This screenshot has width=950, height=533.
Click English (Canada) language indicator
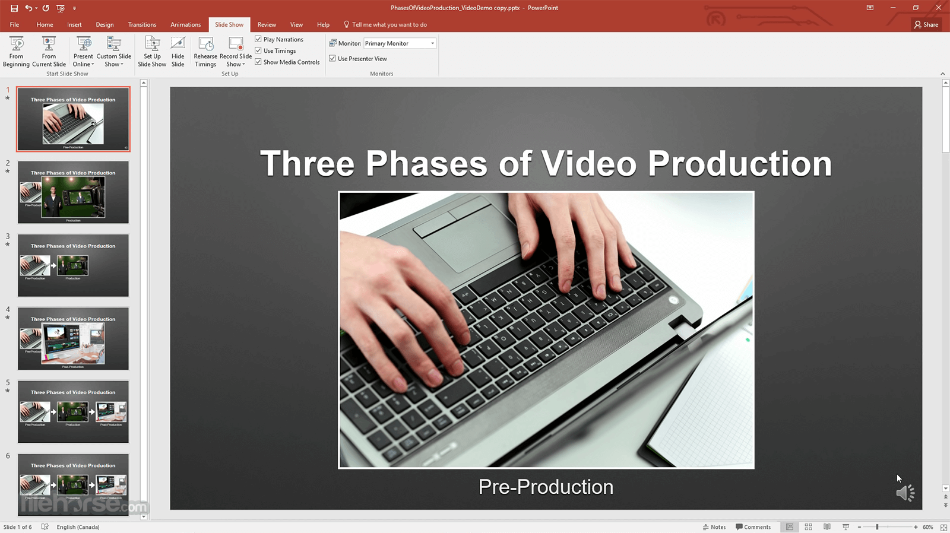[x=78, y=527]
